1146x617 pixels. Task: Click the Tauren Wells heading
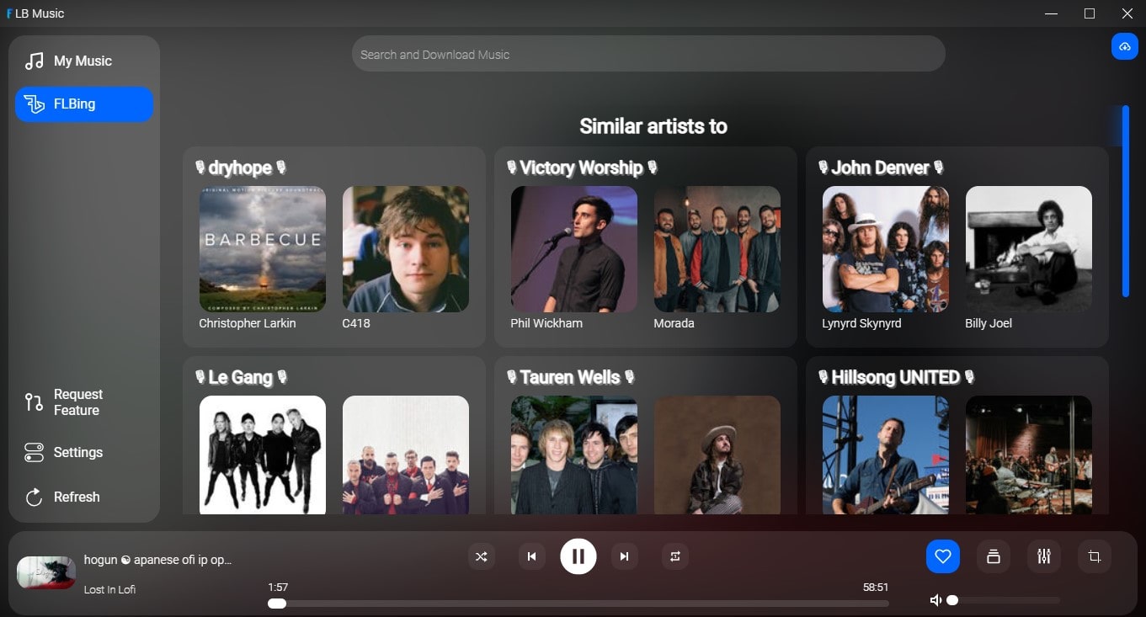pyautogui.click(x=570, y=377)
